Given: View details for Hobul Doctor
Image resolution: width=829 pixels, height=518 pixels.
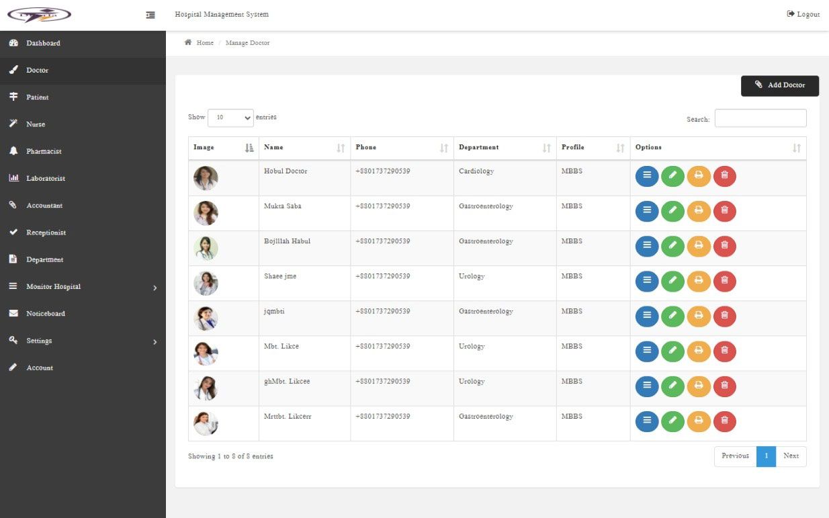Looking at the screenshot, I should click(x=647, y=176).
